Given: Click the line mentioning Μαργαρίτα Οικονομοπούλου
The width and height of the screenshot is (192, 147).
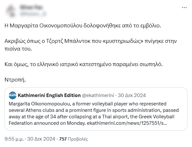Looking at the screenshot, I should click(83, 26).
